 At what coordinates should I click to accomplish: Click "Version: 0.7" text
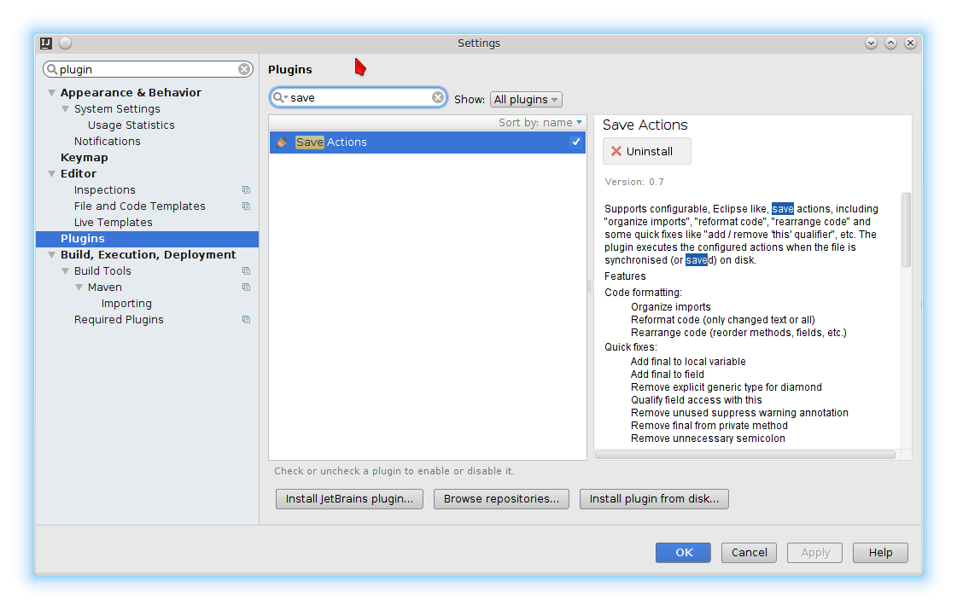[634, 182]
